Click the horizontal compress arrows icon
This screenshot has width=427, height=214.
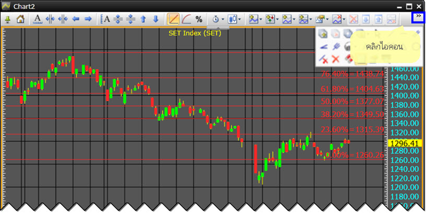pos(63,19)
